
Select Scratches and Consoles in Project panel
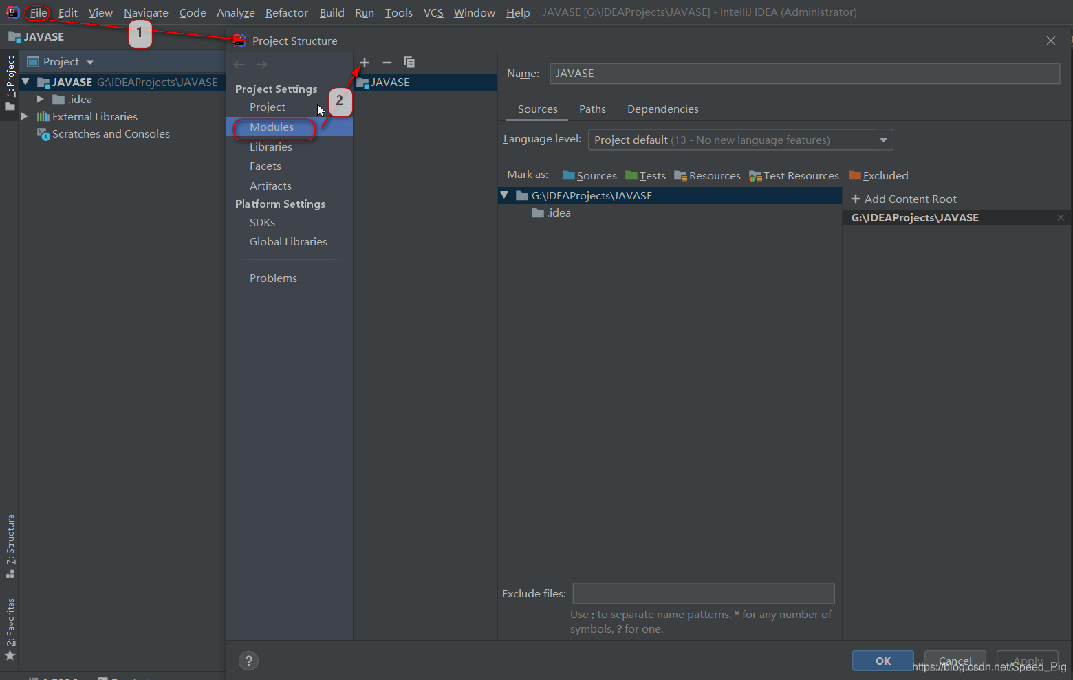coord(103,134)
